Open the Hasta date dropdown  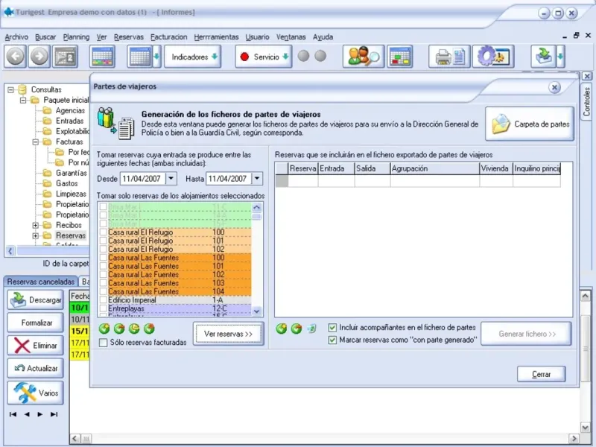[257, 178]
